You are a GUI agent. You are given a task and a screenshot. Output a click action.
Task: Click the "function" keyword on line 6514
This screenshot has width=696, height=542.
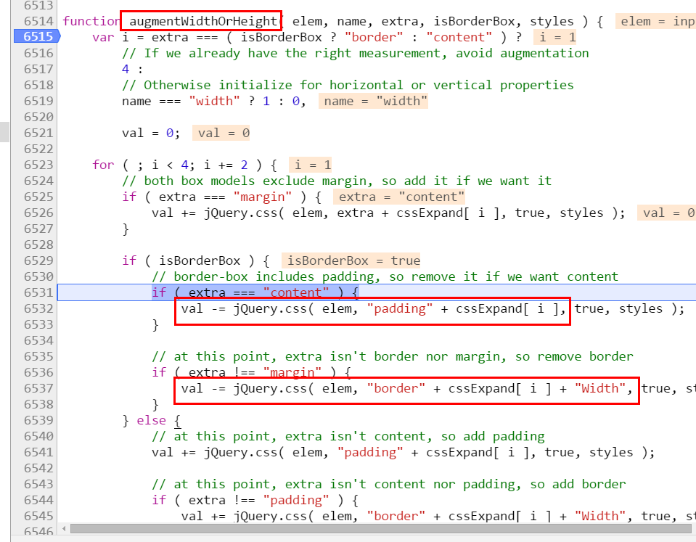[91, 21]
